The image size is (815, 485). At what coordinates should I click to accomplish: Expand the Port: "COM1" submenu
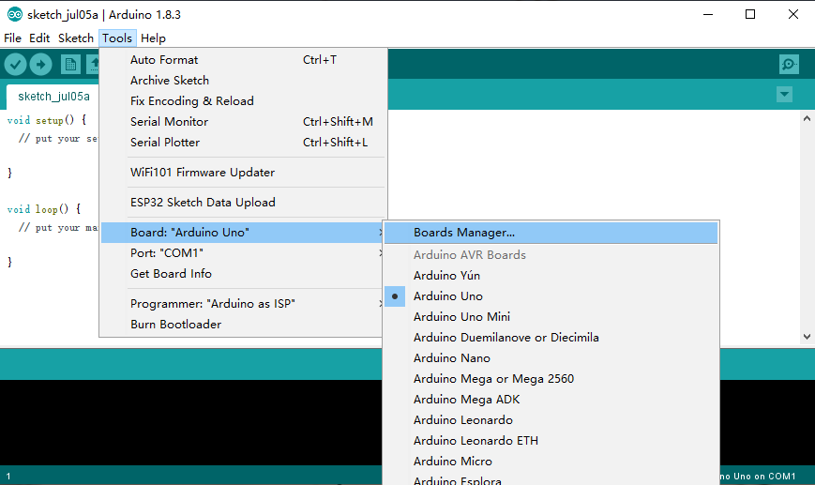(243, 253)
